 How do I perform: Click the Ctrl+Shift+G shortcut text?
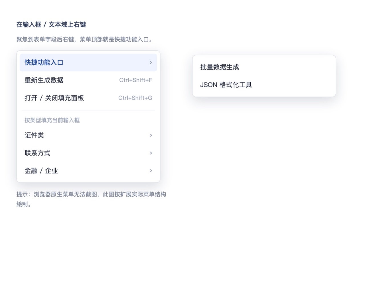[135, 98]
